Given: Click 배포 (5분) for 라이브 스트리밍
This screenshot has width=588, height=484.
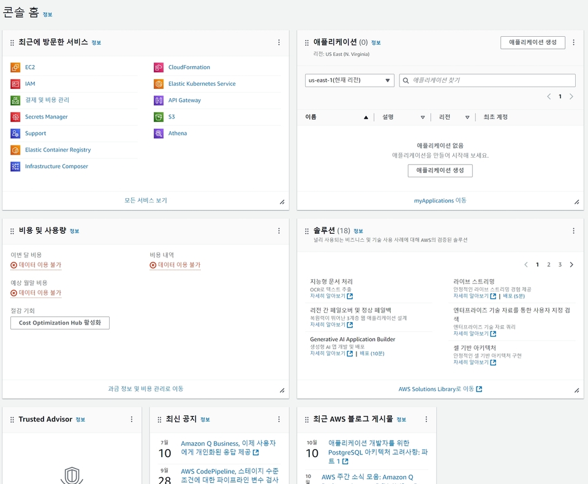Looking at the screenshot, I should coord(514,296).
